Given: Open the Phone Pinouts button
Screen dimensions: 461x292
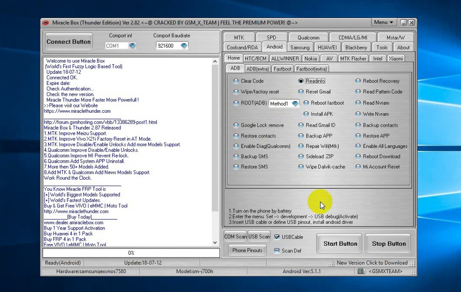Looking at the screenshot, I should pyautogui.click(x=247, y=250).
